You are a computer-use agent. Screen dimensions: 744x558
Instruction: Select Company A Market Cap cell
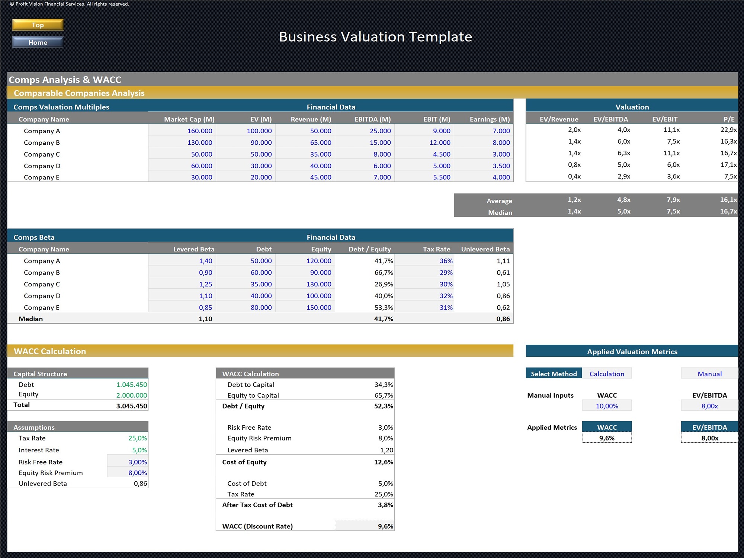182,131
